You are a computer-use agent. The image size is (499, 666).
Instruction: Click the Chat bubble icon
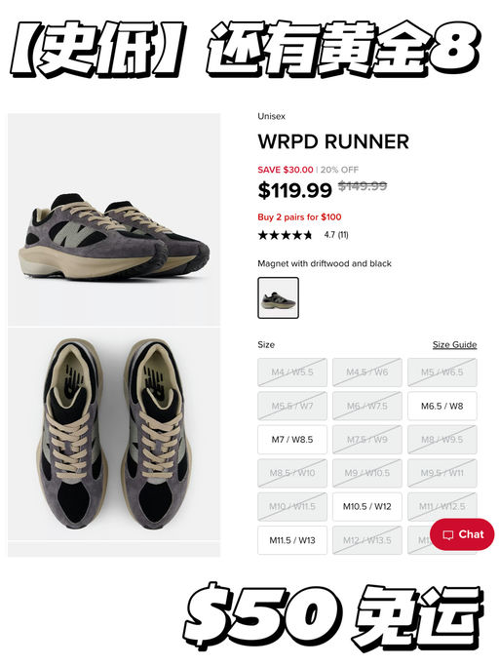(447, 534)
